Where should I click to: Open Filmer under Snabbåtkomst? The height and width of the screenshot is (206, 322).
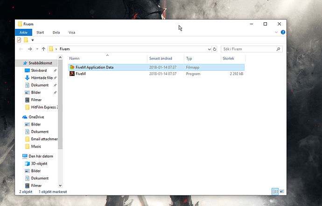[36, 100]
